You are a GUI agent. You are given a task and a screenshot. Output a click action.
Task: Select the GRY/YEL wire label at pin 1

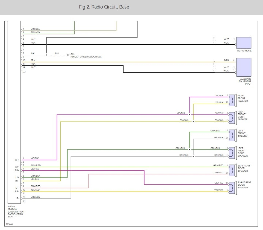[x=35, y=29]
